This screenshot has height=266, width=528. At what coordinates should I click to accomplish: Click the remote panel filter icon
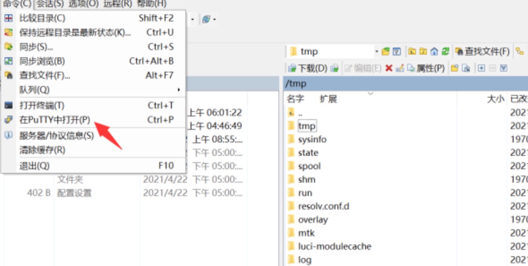point(397,51)
